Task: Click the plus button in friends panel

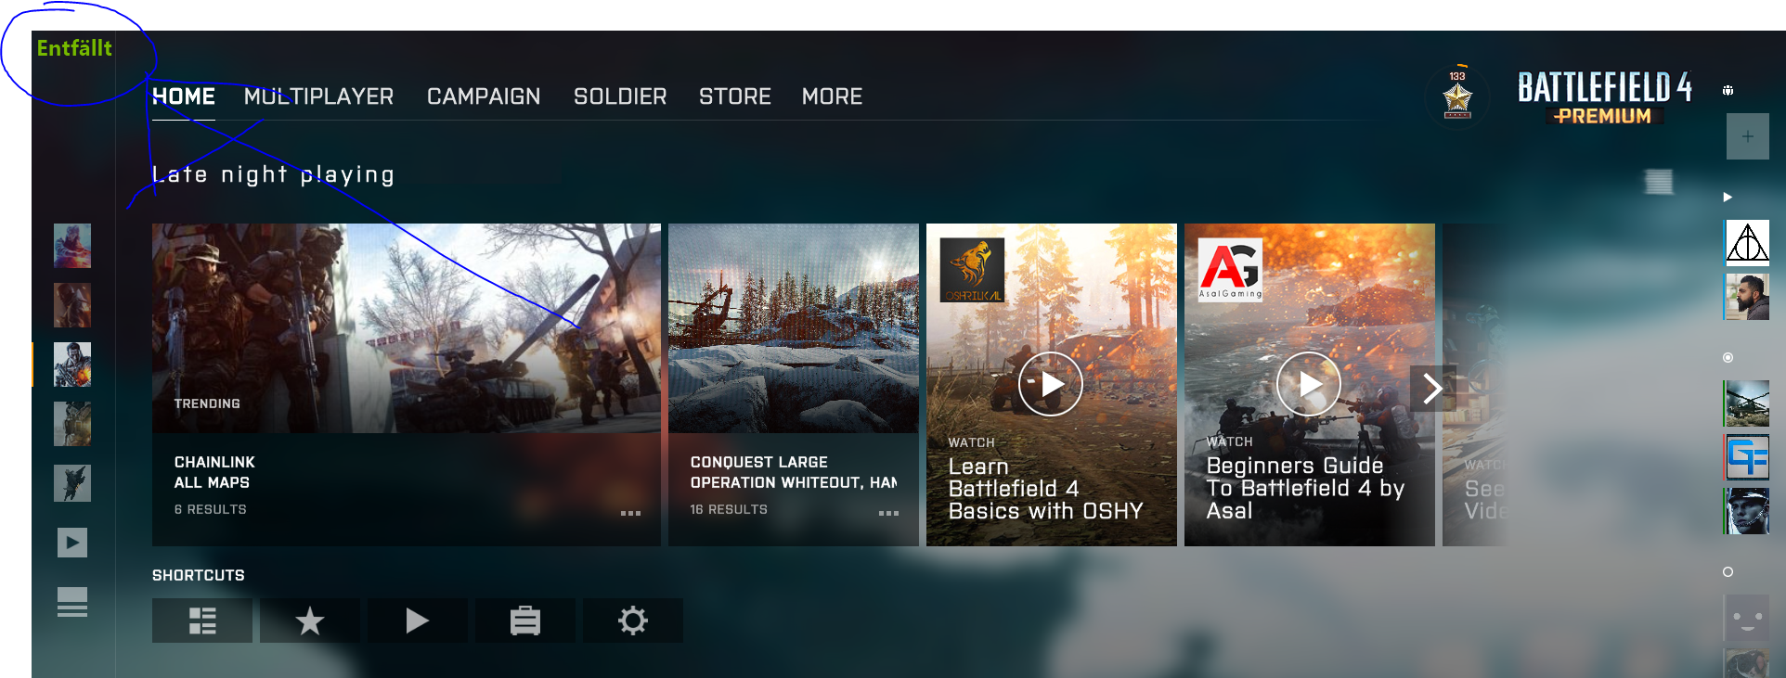Action: (x=1747, y=137)
